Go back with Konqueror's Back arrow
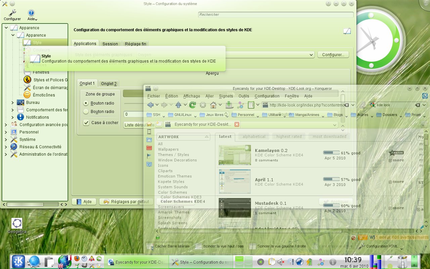The height and width of the screenshot is (269, 430). point(150,105)
